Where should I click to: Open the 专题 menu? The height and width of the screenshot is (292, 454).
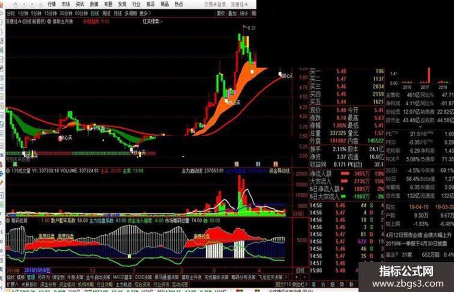[x=108, y=4]
